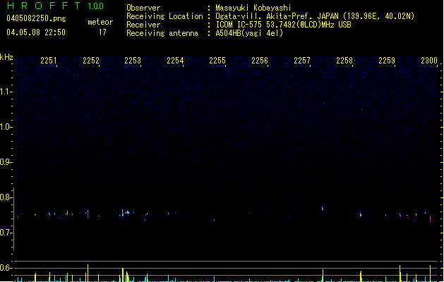Screen dimensions: 444x282
Task: Click the 1.1 kHz frequency label
Action: tap(6, 92)
